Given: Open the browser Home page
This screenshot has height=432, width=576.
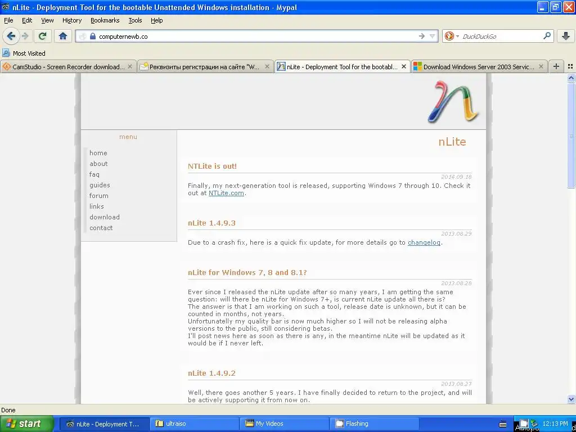Looking at the screenshot, I should coord(63,36).
